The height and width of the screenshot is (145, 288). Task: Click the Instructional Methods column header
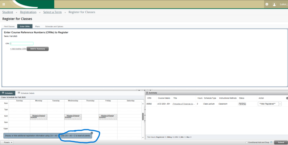(x=228, y=98)
